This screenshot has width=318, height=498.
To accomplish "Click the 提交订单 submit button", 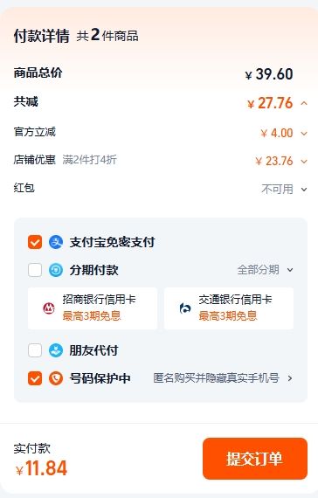I will click(x=255, y=459).
